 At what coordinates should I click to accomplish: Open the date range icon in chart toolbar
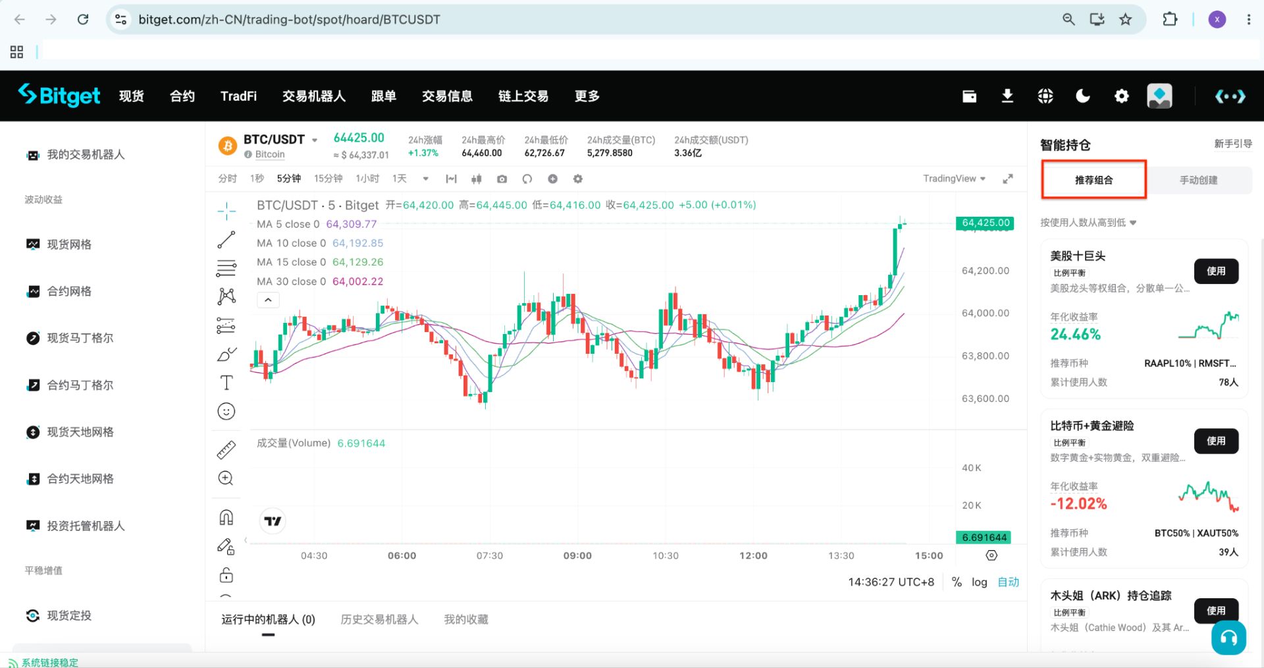click(451, 179)
